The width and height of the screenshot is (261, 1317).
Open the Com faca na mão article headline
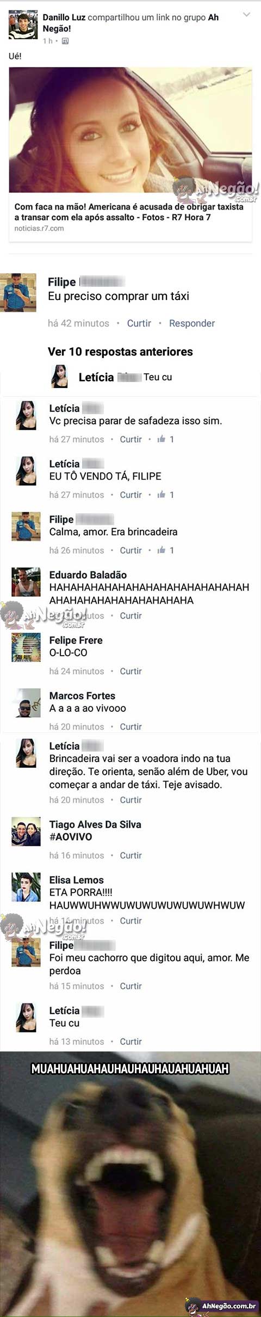point(129,212)
